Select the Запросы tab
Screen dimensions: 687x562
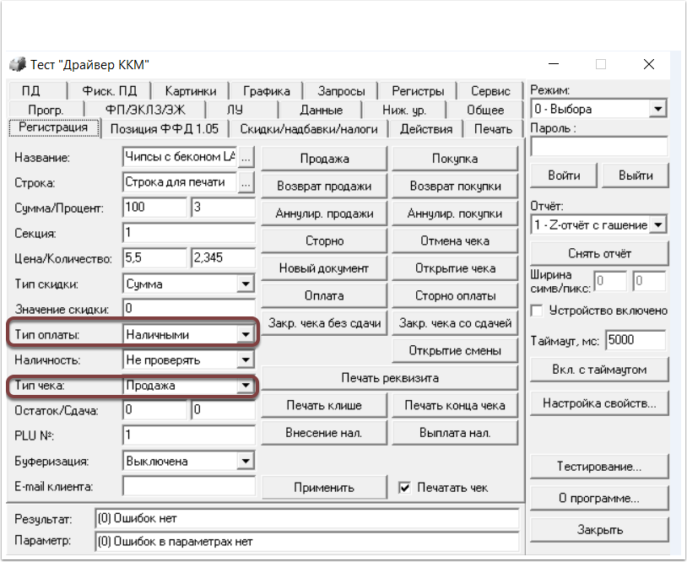click(341, 90)
